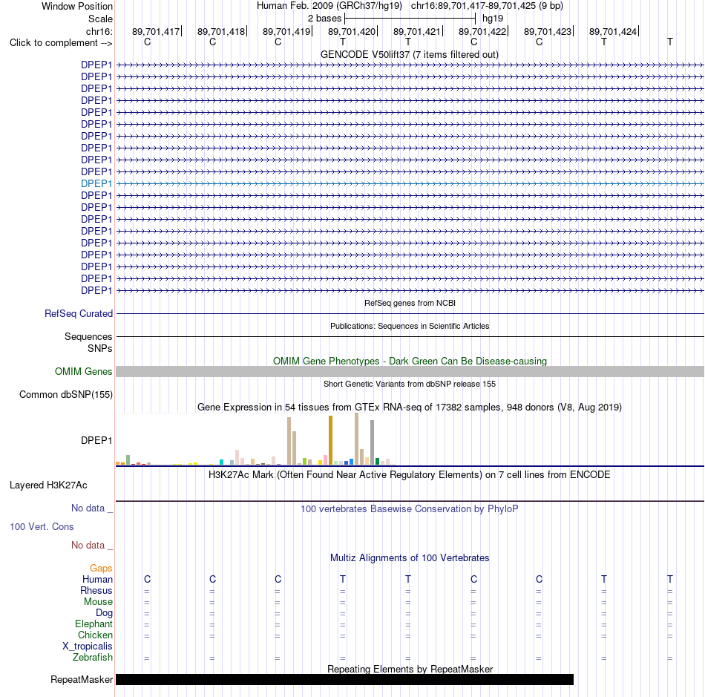The image size is (705, 697).
Task: Click position marker 89,701,422
Action: (482, 31)
